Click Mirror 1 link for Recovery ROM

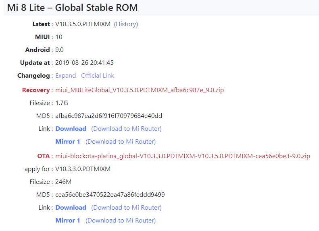click(x=68, y=142)
